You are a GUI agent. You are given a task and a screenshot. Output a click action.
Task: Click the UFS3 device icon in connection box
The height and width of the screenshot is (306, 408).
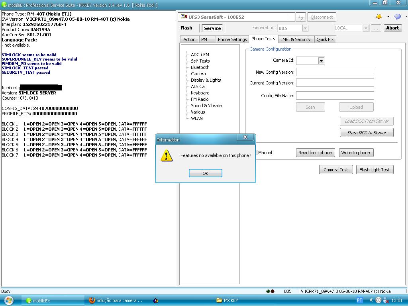tap(184, 17)
